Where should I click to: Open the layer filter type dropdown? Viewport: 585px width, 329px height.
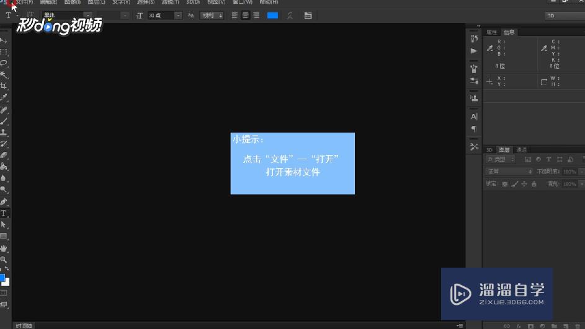(x=500, y=159)
